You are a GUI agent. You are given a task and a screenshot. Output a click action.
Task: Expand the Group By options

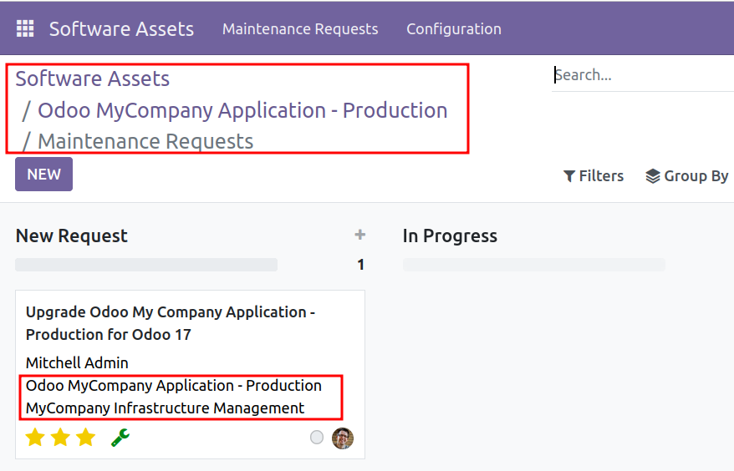point(686,176)
